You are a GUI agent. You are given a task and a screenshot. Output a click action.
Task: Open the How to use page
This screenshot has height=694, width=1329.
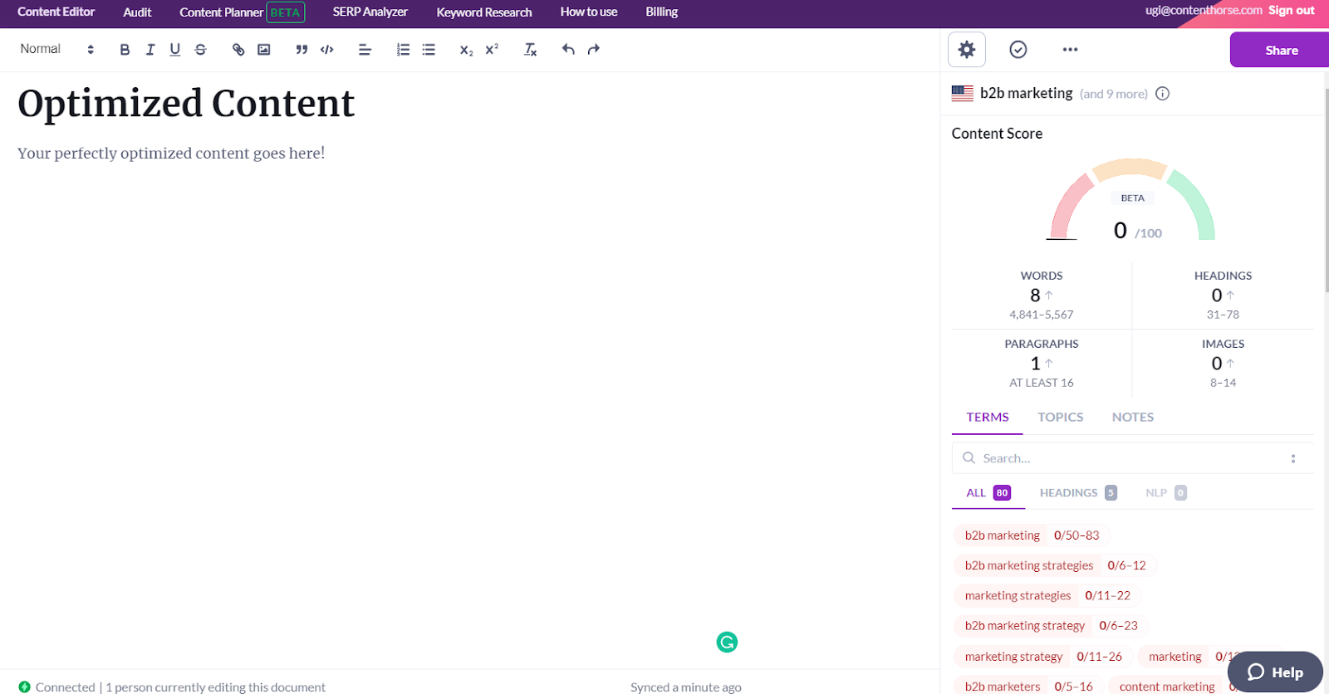[x=589, y=12]
